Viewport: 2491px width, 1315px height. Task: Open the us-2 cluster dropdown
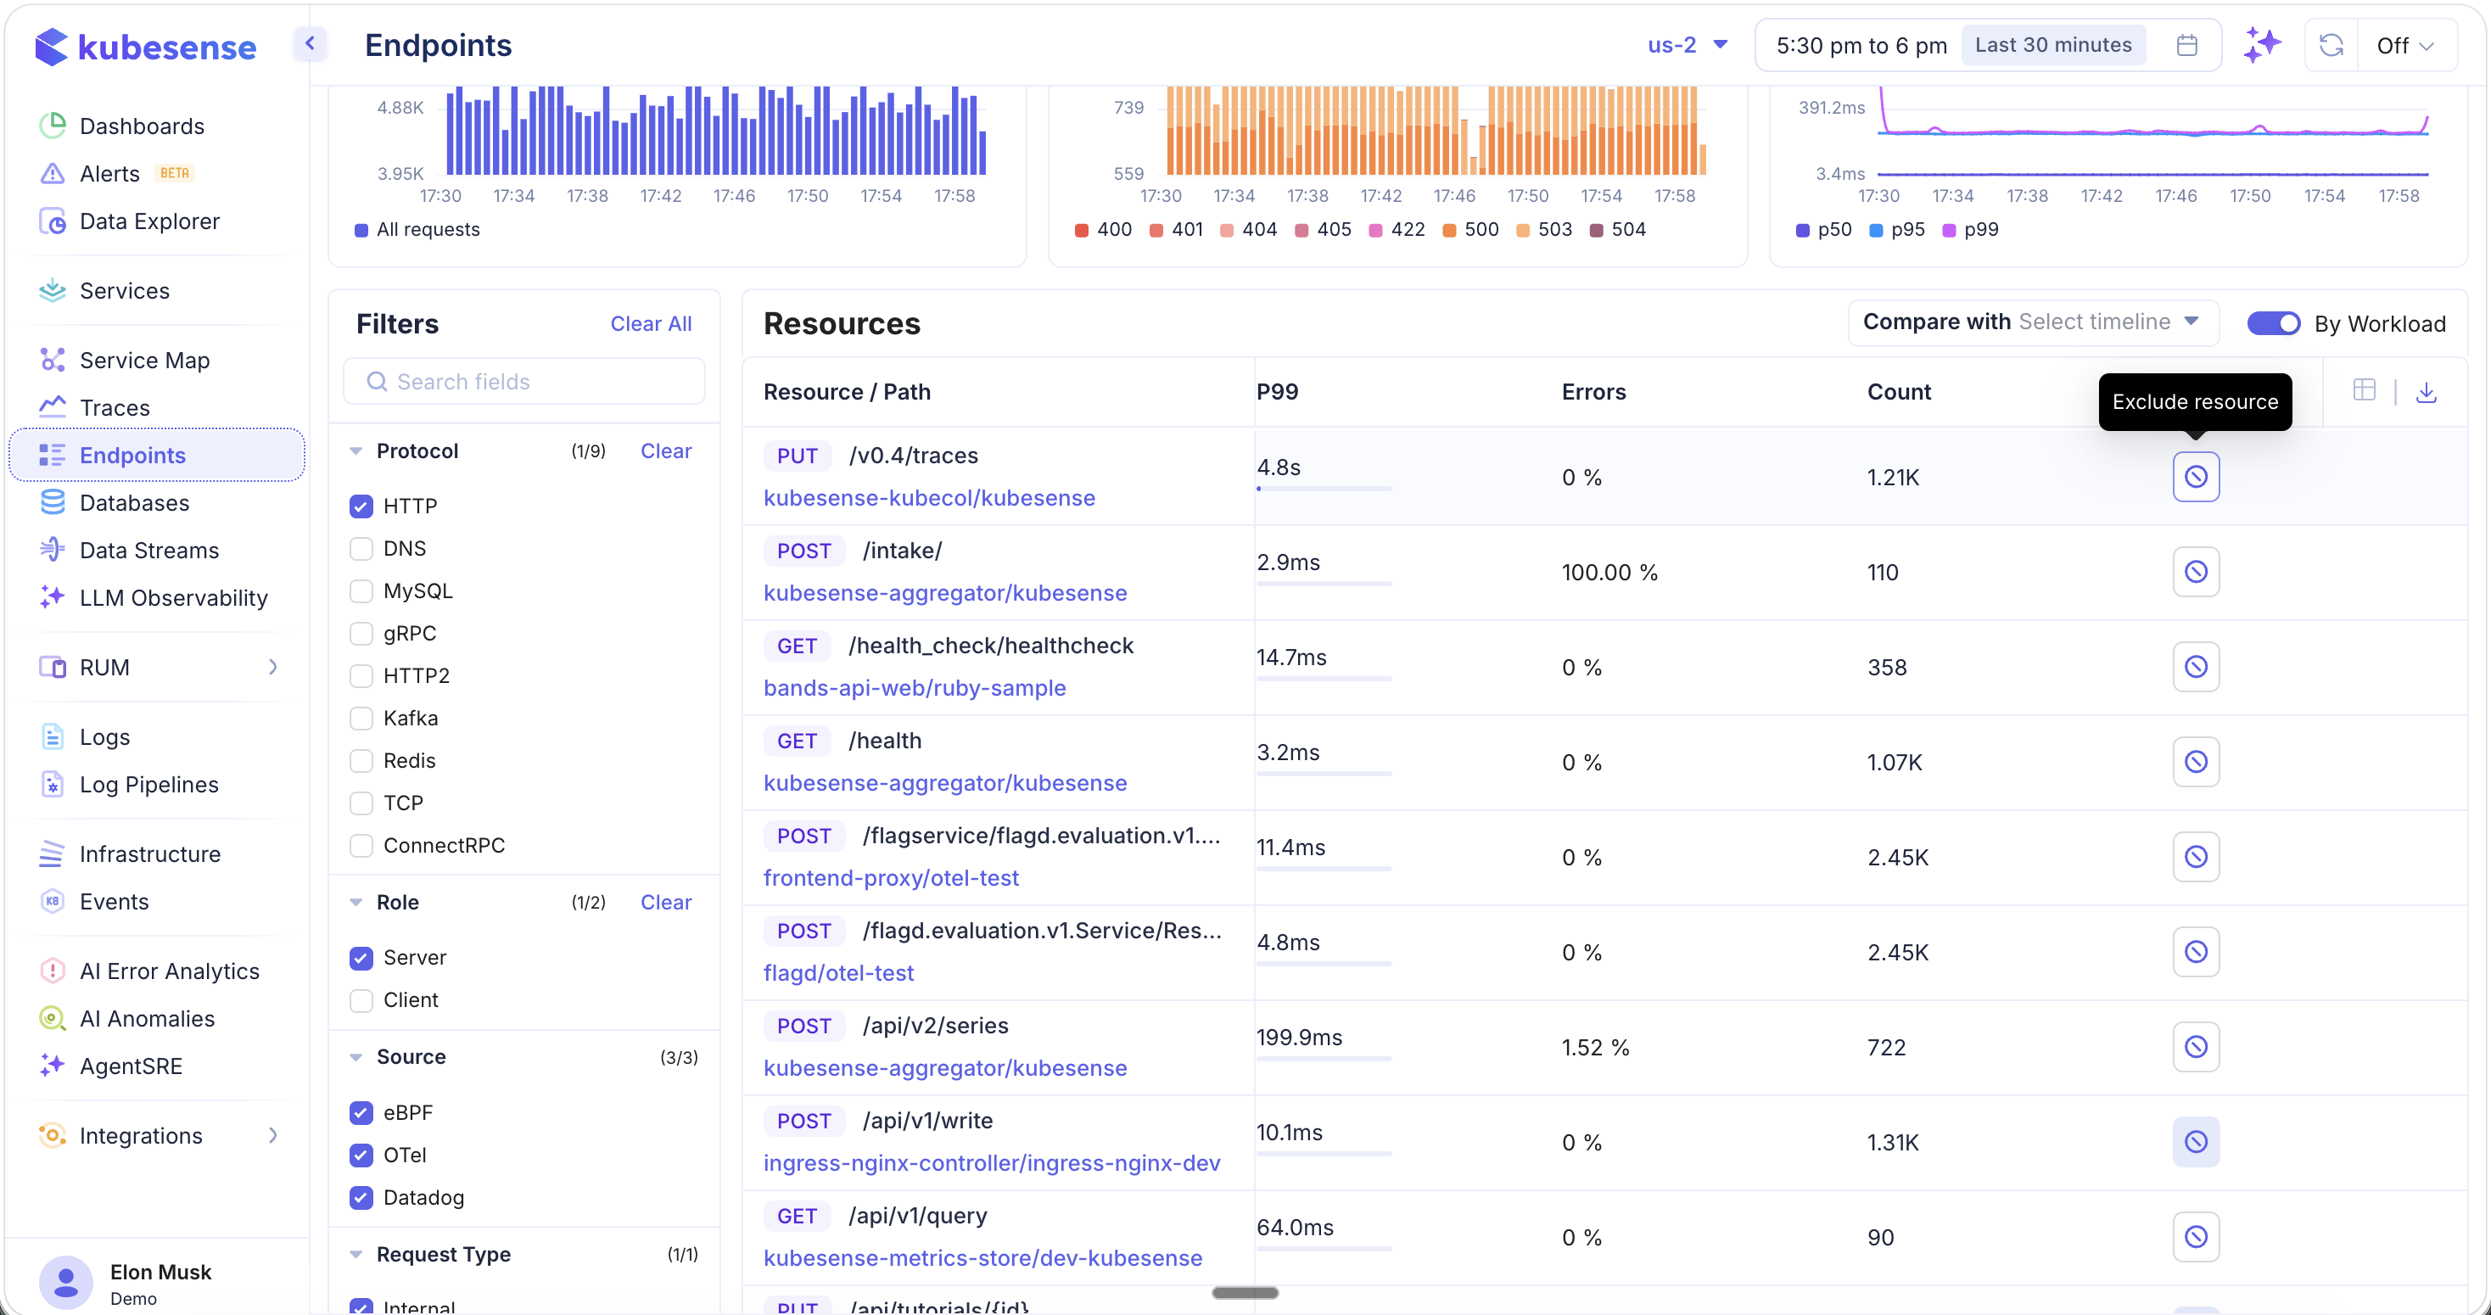point(1688,44)
